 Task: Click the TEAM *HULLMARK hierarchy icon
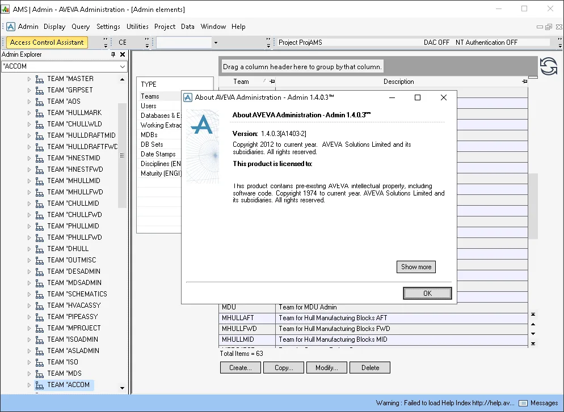(40, 113)
